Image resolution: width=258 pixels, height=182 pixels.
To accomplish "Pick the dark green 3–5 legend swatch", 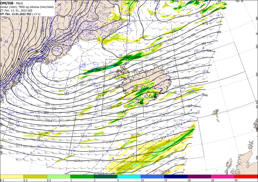I will [106, 176].
